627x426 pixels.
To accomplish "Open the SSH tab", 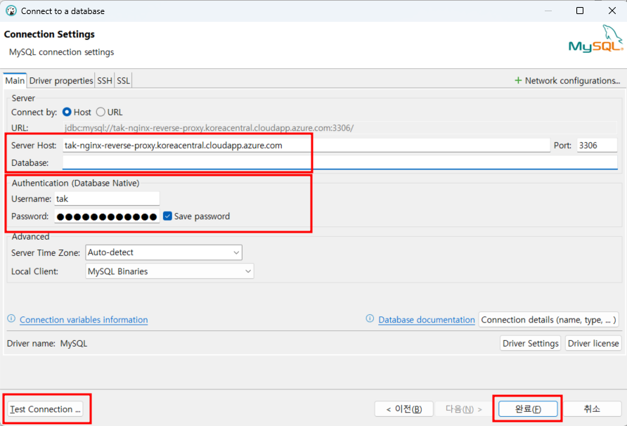I will coord(105,80).
